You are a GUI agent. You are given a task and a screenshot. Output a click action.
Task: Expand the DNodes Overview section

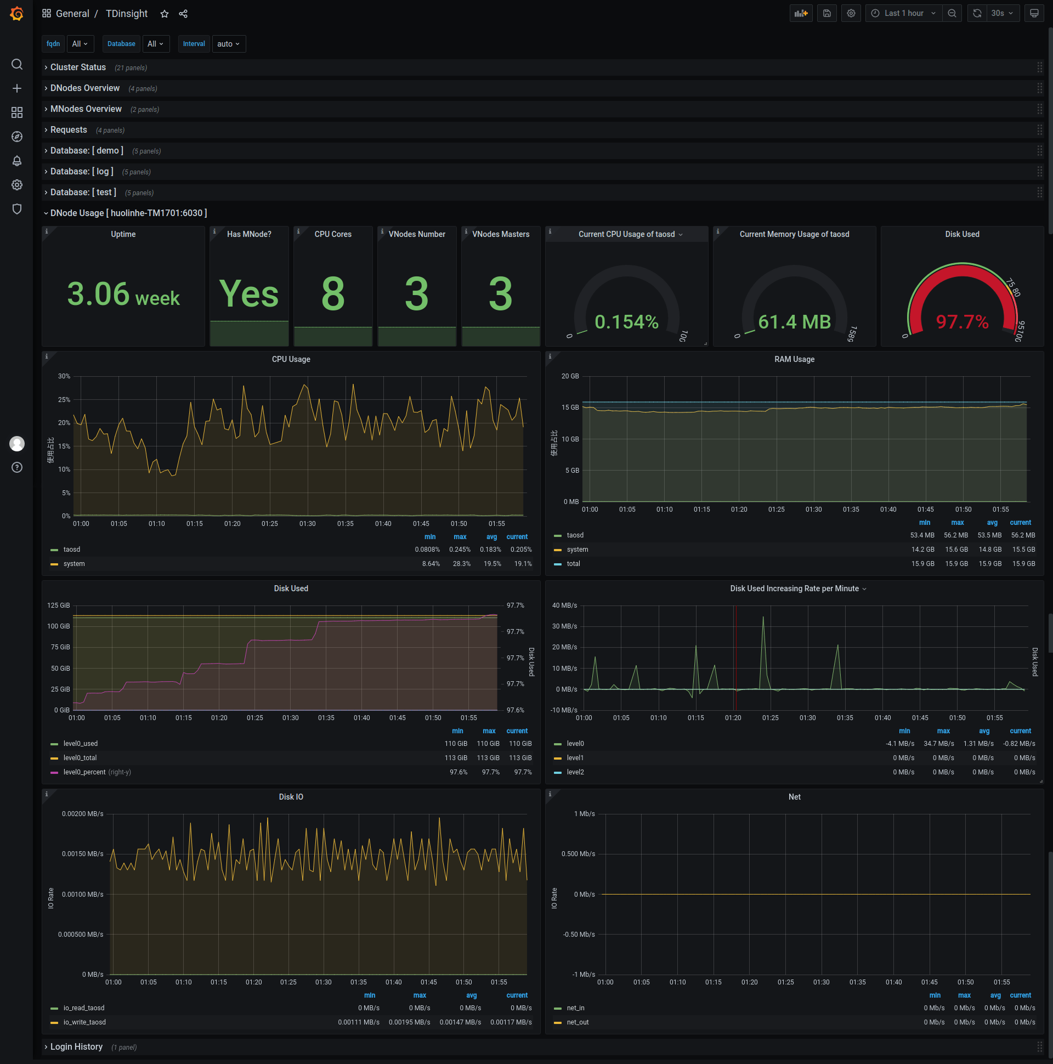pyautogui.click(x=87, y=88)
